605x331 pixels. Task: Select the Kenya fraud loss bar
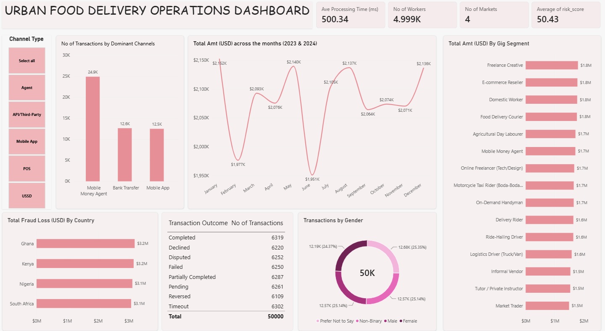(85, 263)
